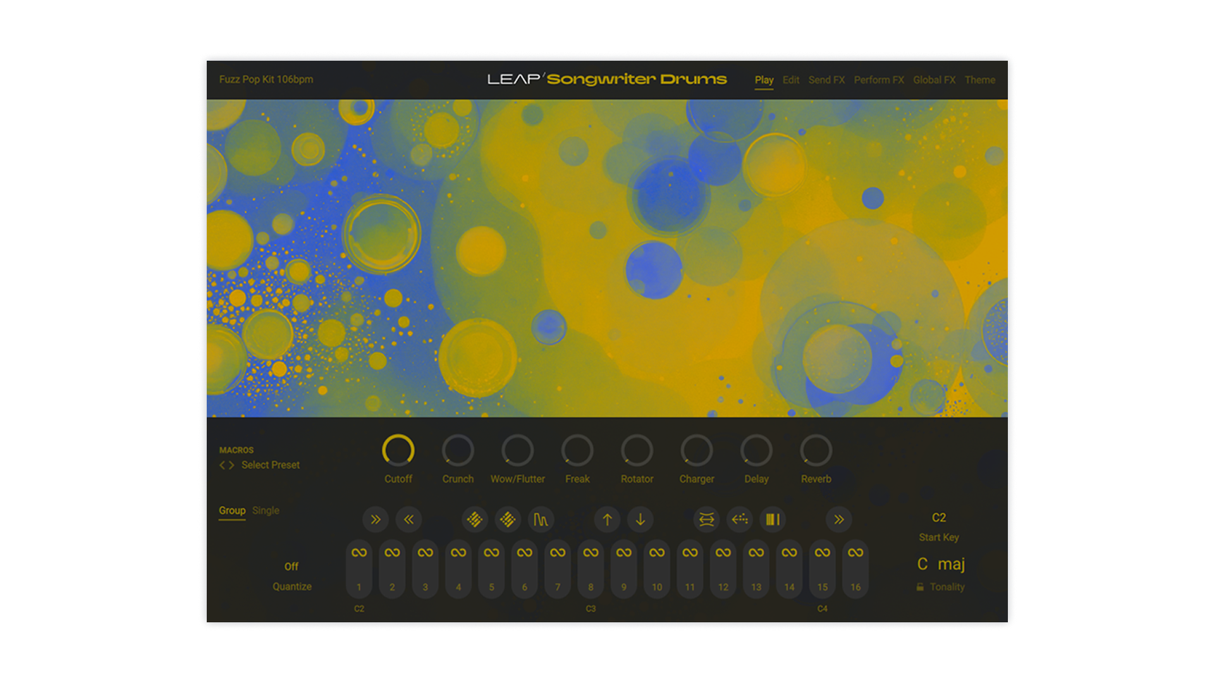Shift pattern left with the double left chevron

[x=408, y=519]
